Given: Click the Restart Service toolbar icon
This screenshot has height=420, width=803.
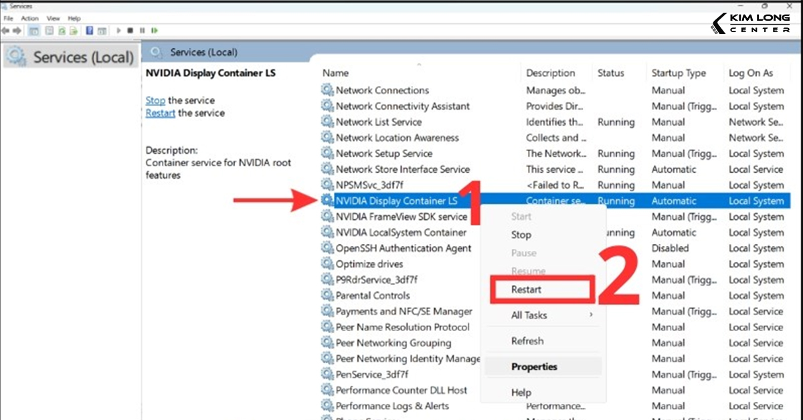Looking at the screenshot, I should (154, 30).
